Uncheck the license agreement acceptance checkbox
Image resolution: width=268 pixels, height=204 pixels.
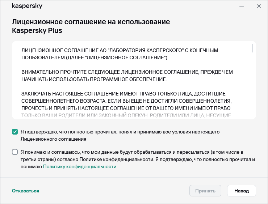pyautogui.click(x=15, y=132)
